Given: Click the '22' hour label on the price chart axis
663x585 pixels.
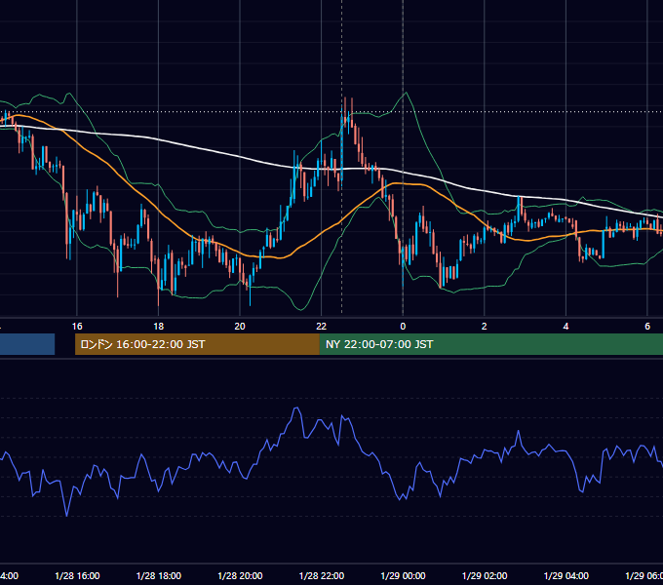Looking at the screenshot, I should pos(322,327).
